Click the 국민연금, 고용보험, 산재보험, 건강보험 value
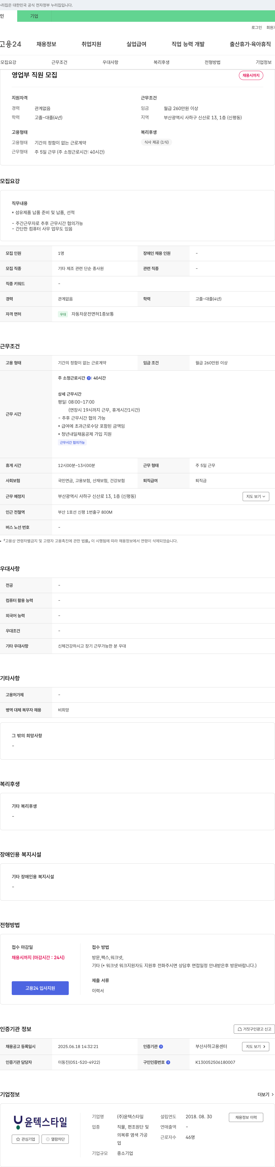Image resolution: width=275 pixels, height=1167 pixels. 91,481
